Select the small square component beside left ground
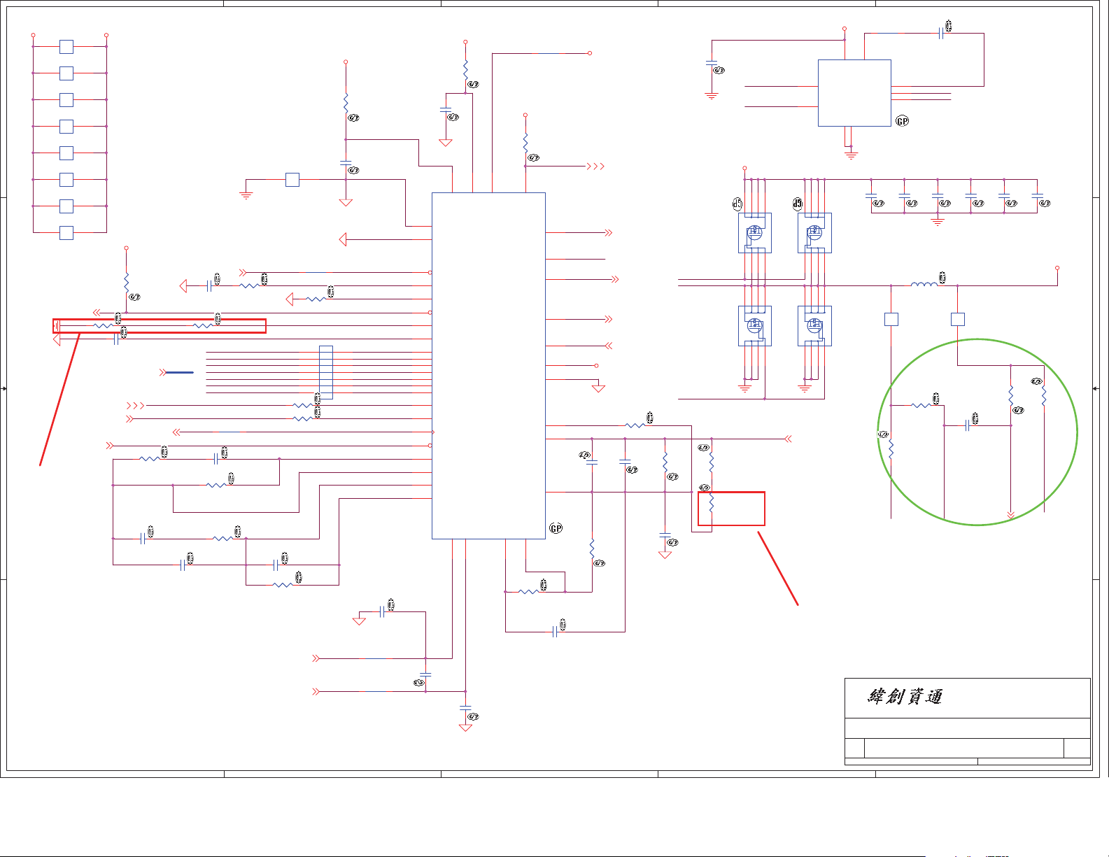This screenshot has width=1109, height=857. coord(292,180)
